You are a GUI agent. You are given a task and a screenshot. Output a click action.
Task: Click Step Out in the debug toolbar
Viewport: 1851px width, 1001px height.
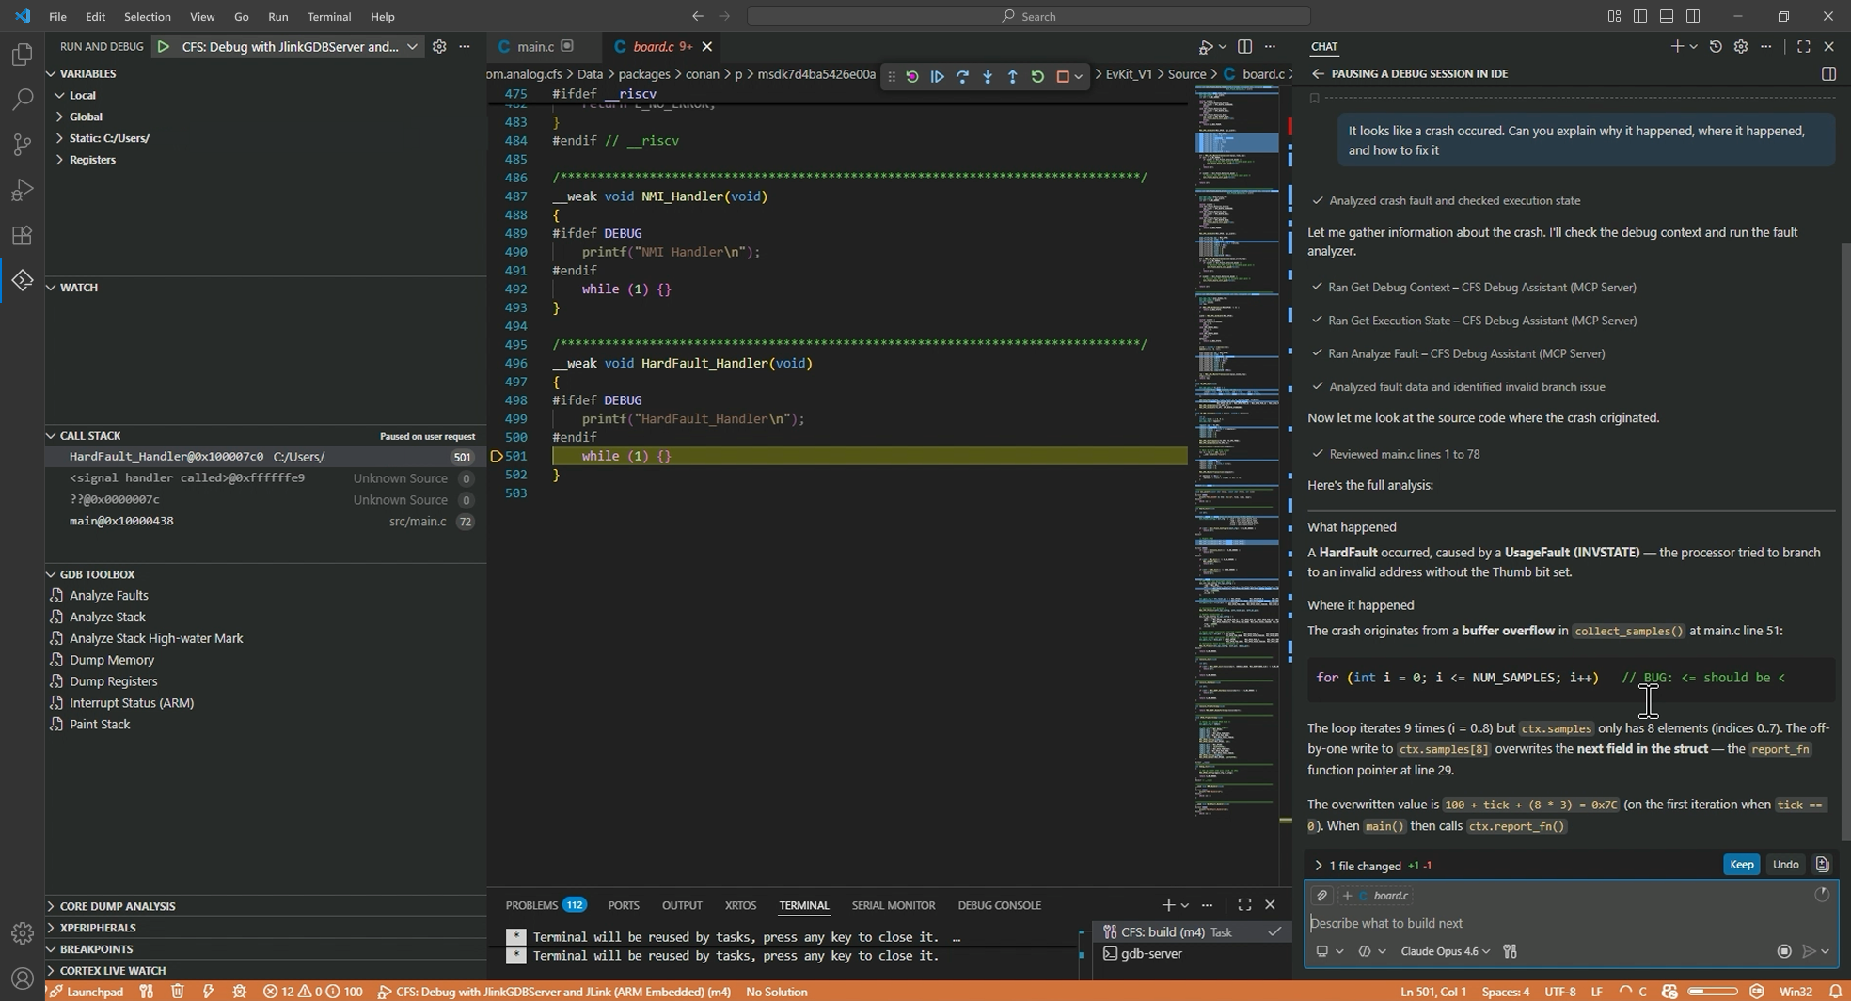pyautogui.click(x=1013, y=77)
